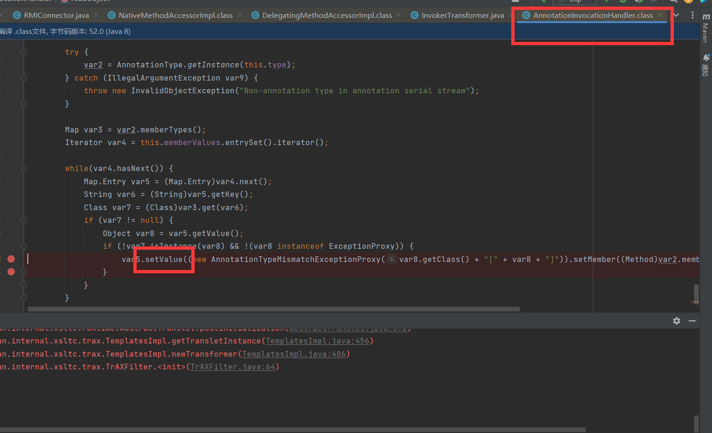712x433 pixels.
Task: Click the editor horizontal scrollbar
Action: (x=274, y=309)
